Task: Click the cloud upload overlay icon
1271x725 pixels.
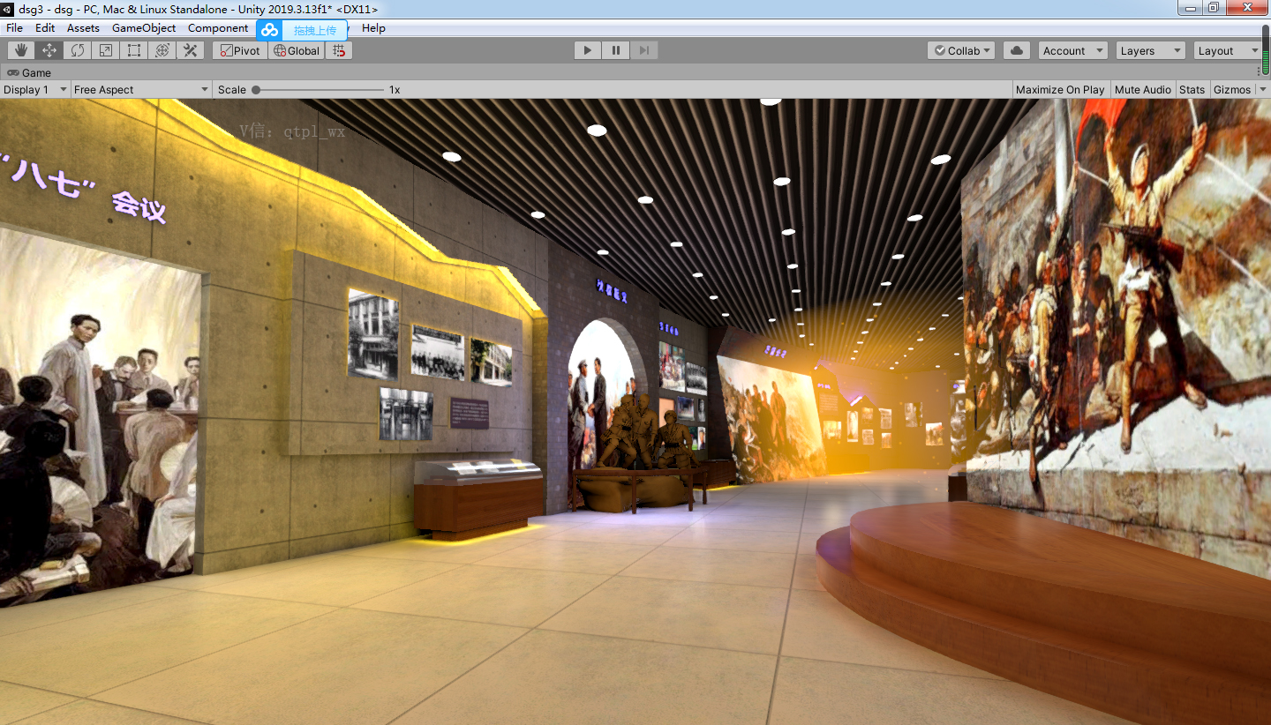Action: pos(269,29)
